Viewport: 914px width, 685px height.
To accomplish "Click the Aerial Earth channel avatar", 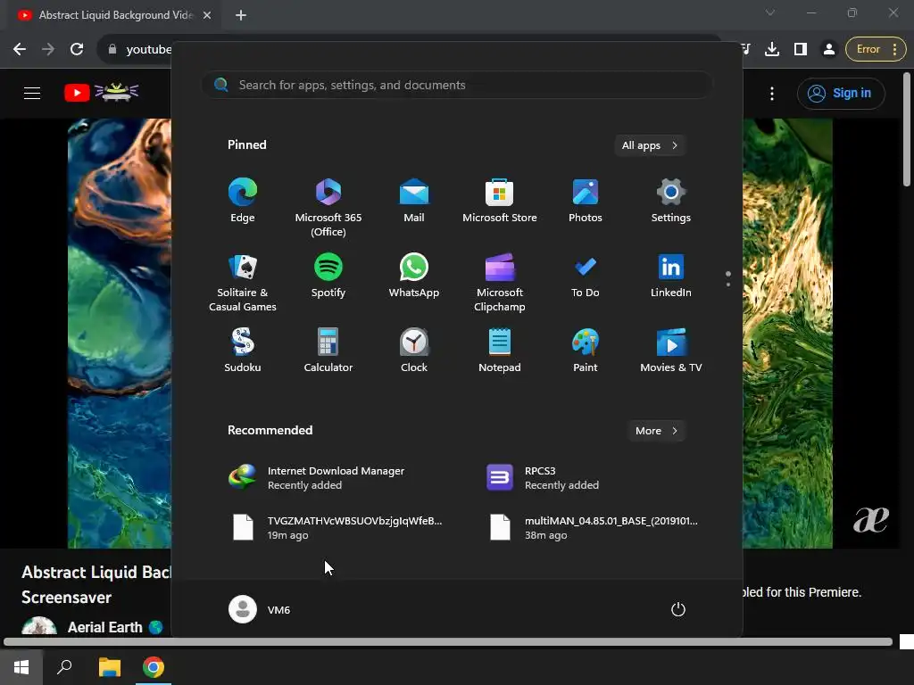I will [39, 627].
